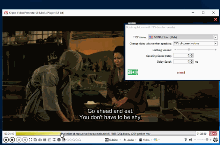220x145 pixels.
Task: Step the Speaking Speed value
Action: [x=191, y=56]
